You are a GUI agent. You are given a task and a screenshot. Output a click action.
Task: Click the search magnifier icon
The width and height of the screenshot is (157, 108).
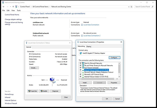(152, 7)
